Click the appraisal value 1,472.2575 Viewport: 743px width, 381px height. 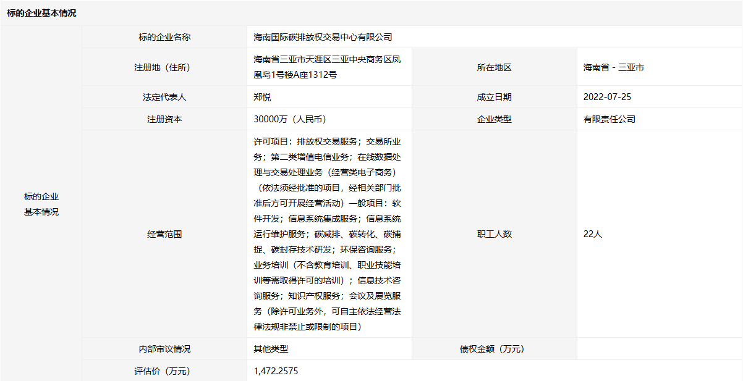click(276, 371)
